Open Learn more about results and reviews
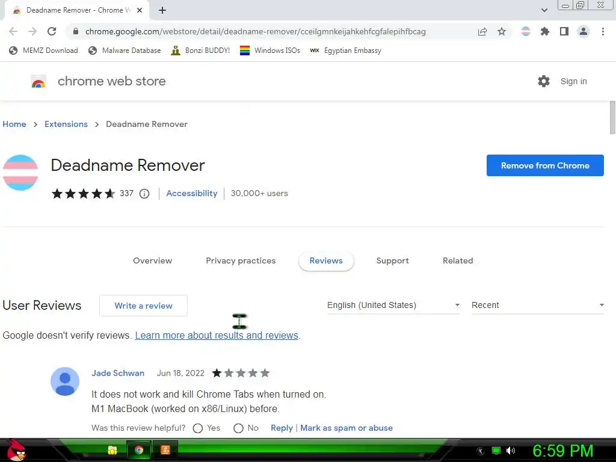The image size is (616, 462). click(217, 336)
